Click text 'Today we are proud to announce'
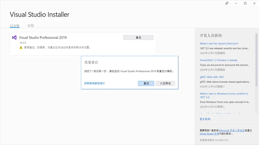Viewport: 259px width, 145px height. pos(225,65)
